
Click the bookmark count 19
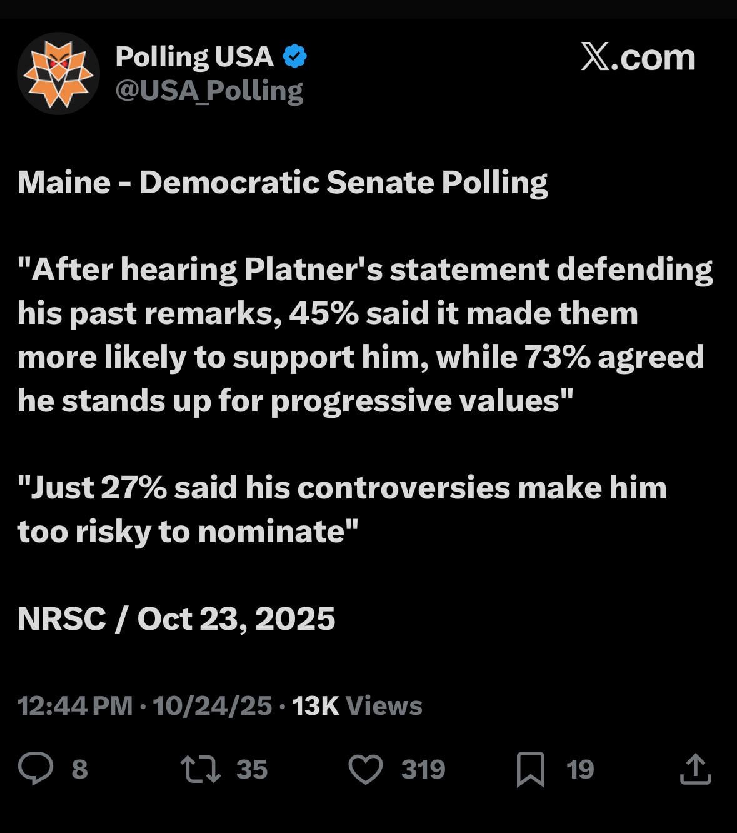click(x=580, y=769)
